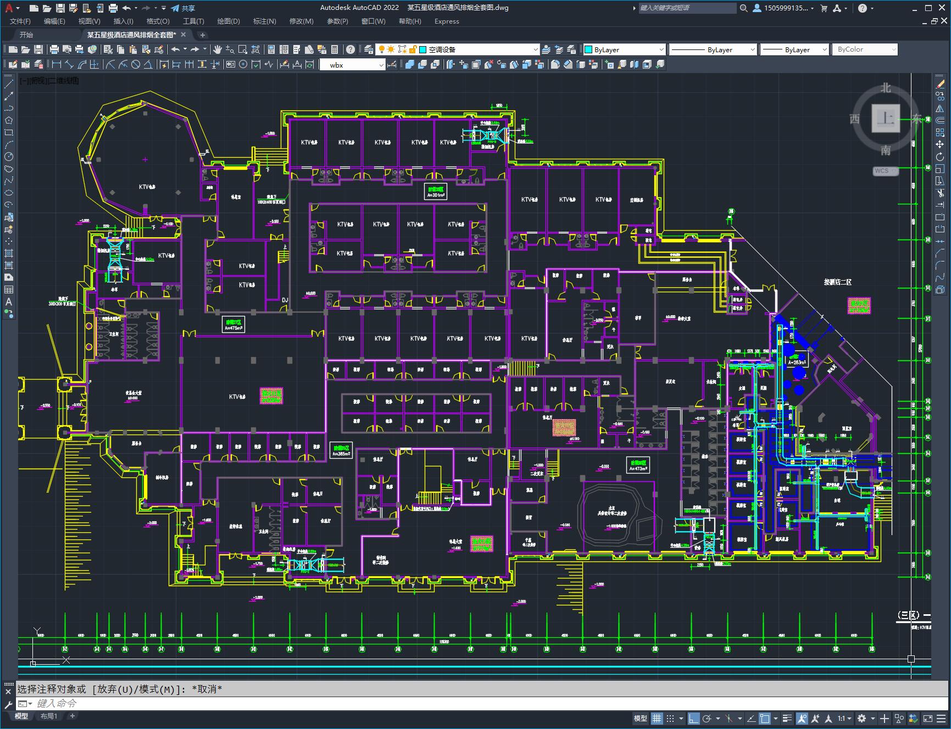The height and width of the screenshot is (729, 951).
Task: Select the Diameter dimension tool
Action: 136,64
